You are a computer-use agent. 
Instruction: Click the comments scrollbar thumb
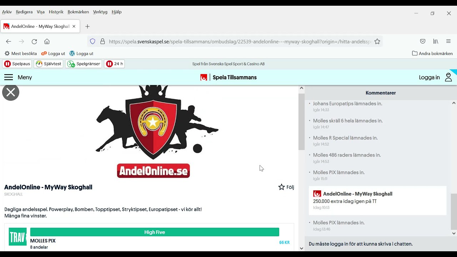(454, 211)
